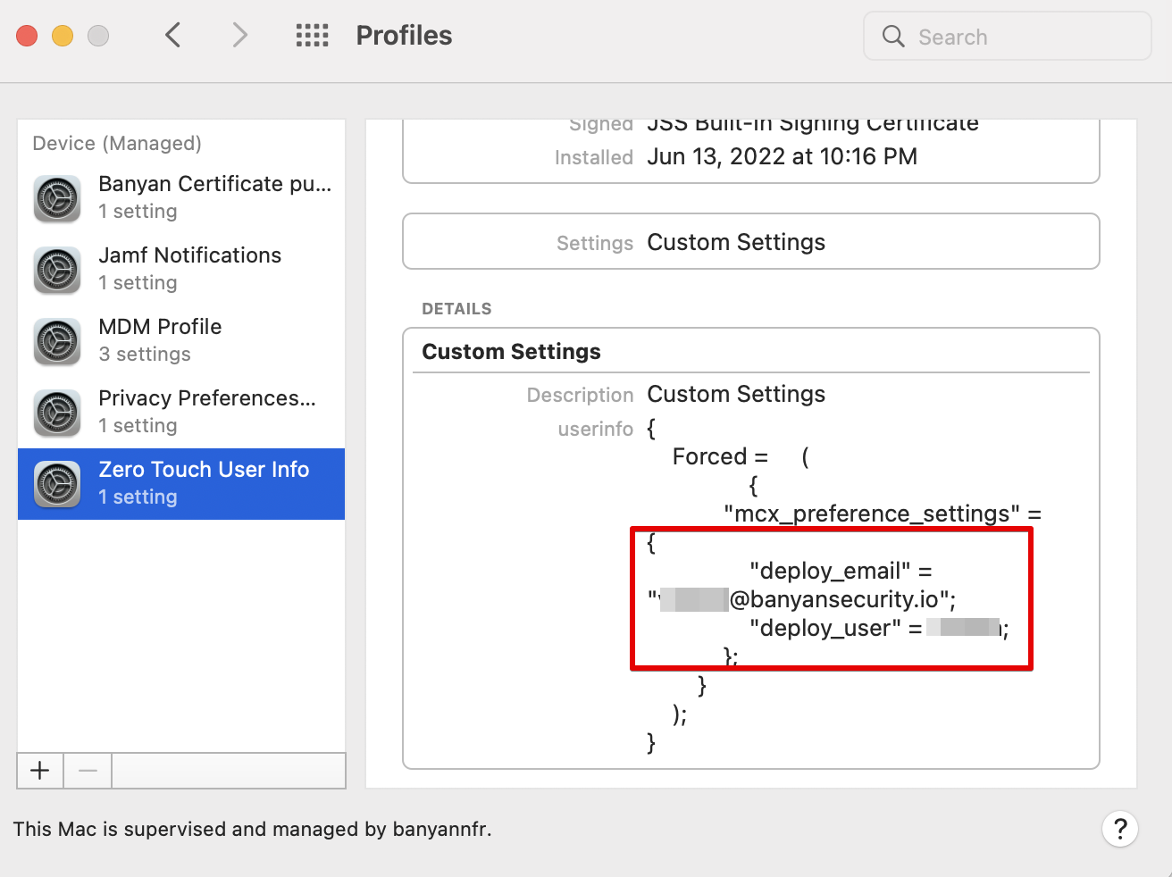This screenshot has width=1172, height=877.
Task: Select the MDM Profile entry
Action: [x=161, y=340]
